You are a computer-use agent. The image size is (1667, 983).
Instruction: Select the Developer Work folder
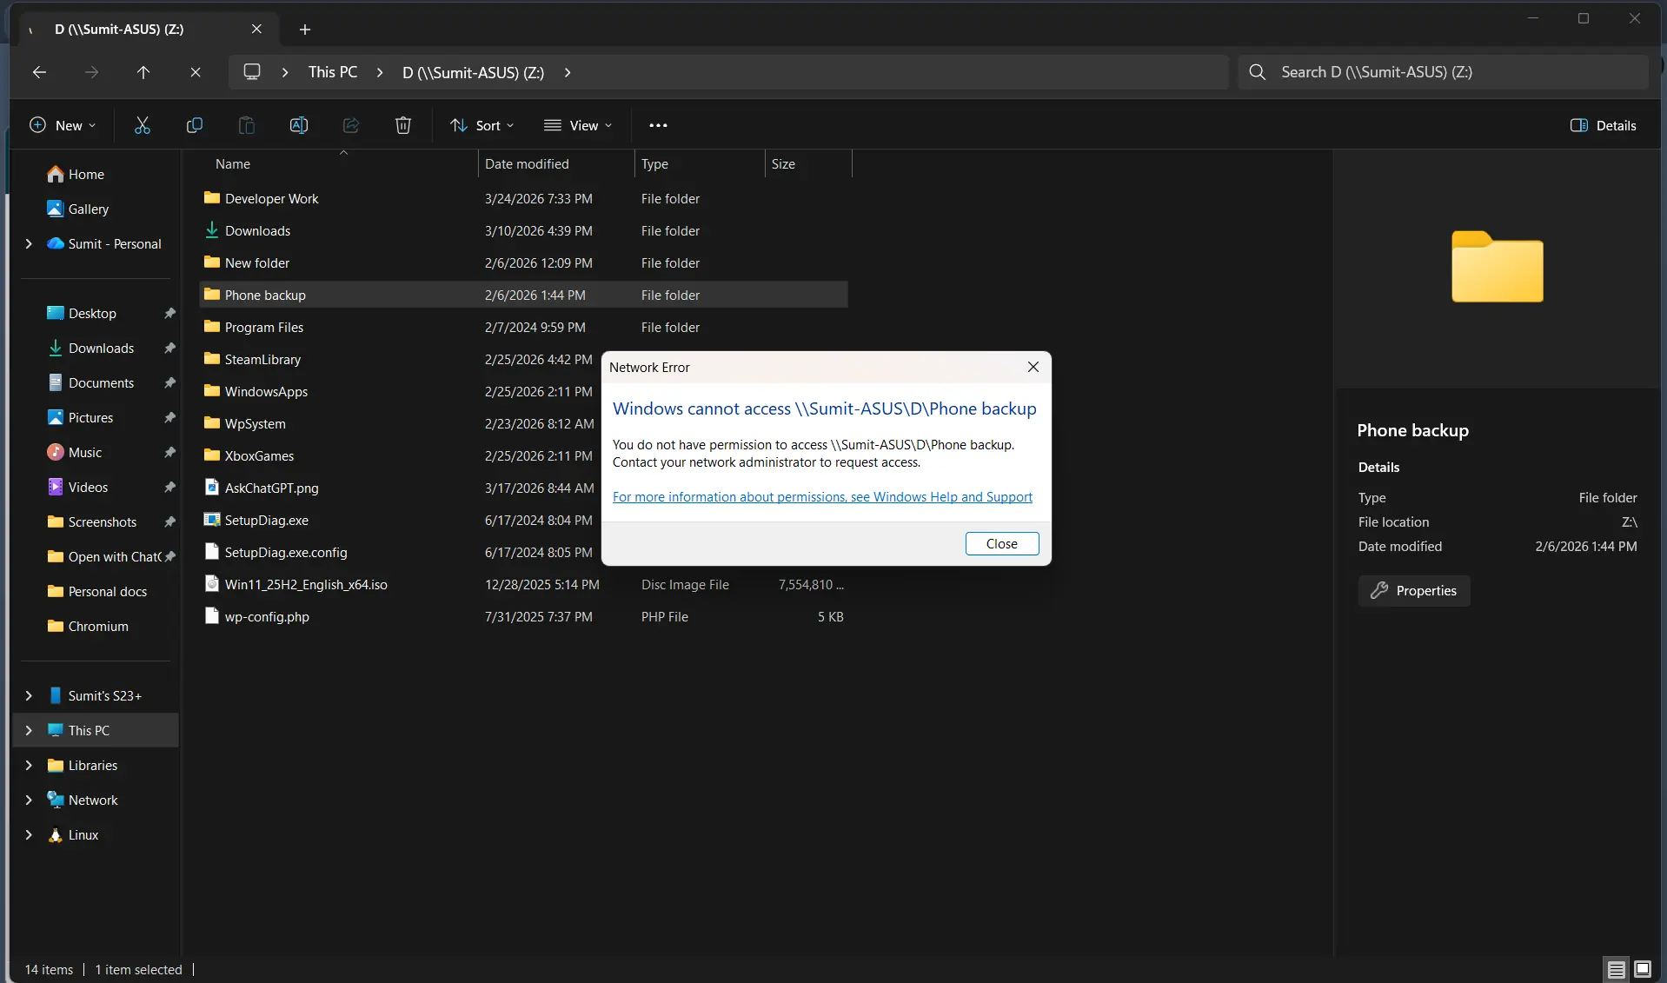coord(524,198)
